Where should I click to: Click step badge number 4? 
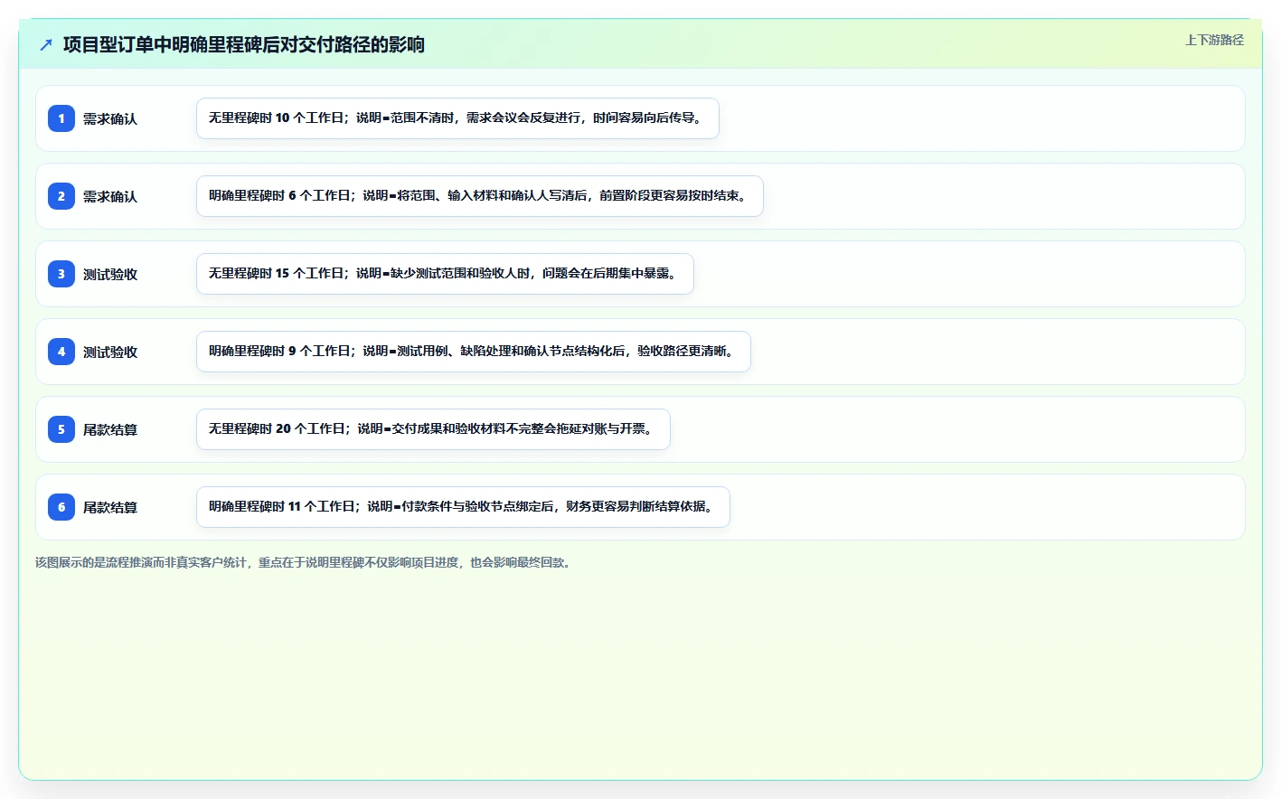click(x=61, y=352)
